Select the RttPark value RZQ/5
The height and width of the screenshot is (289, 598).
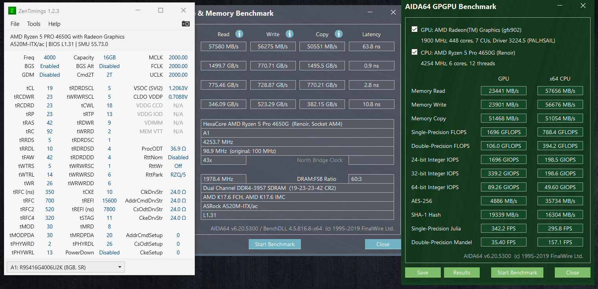[x=178, y=175]
